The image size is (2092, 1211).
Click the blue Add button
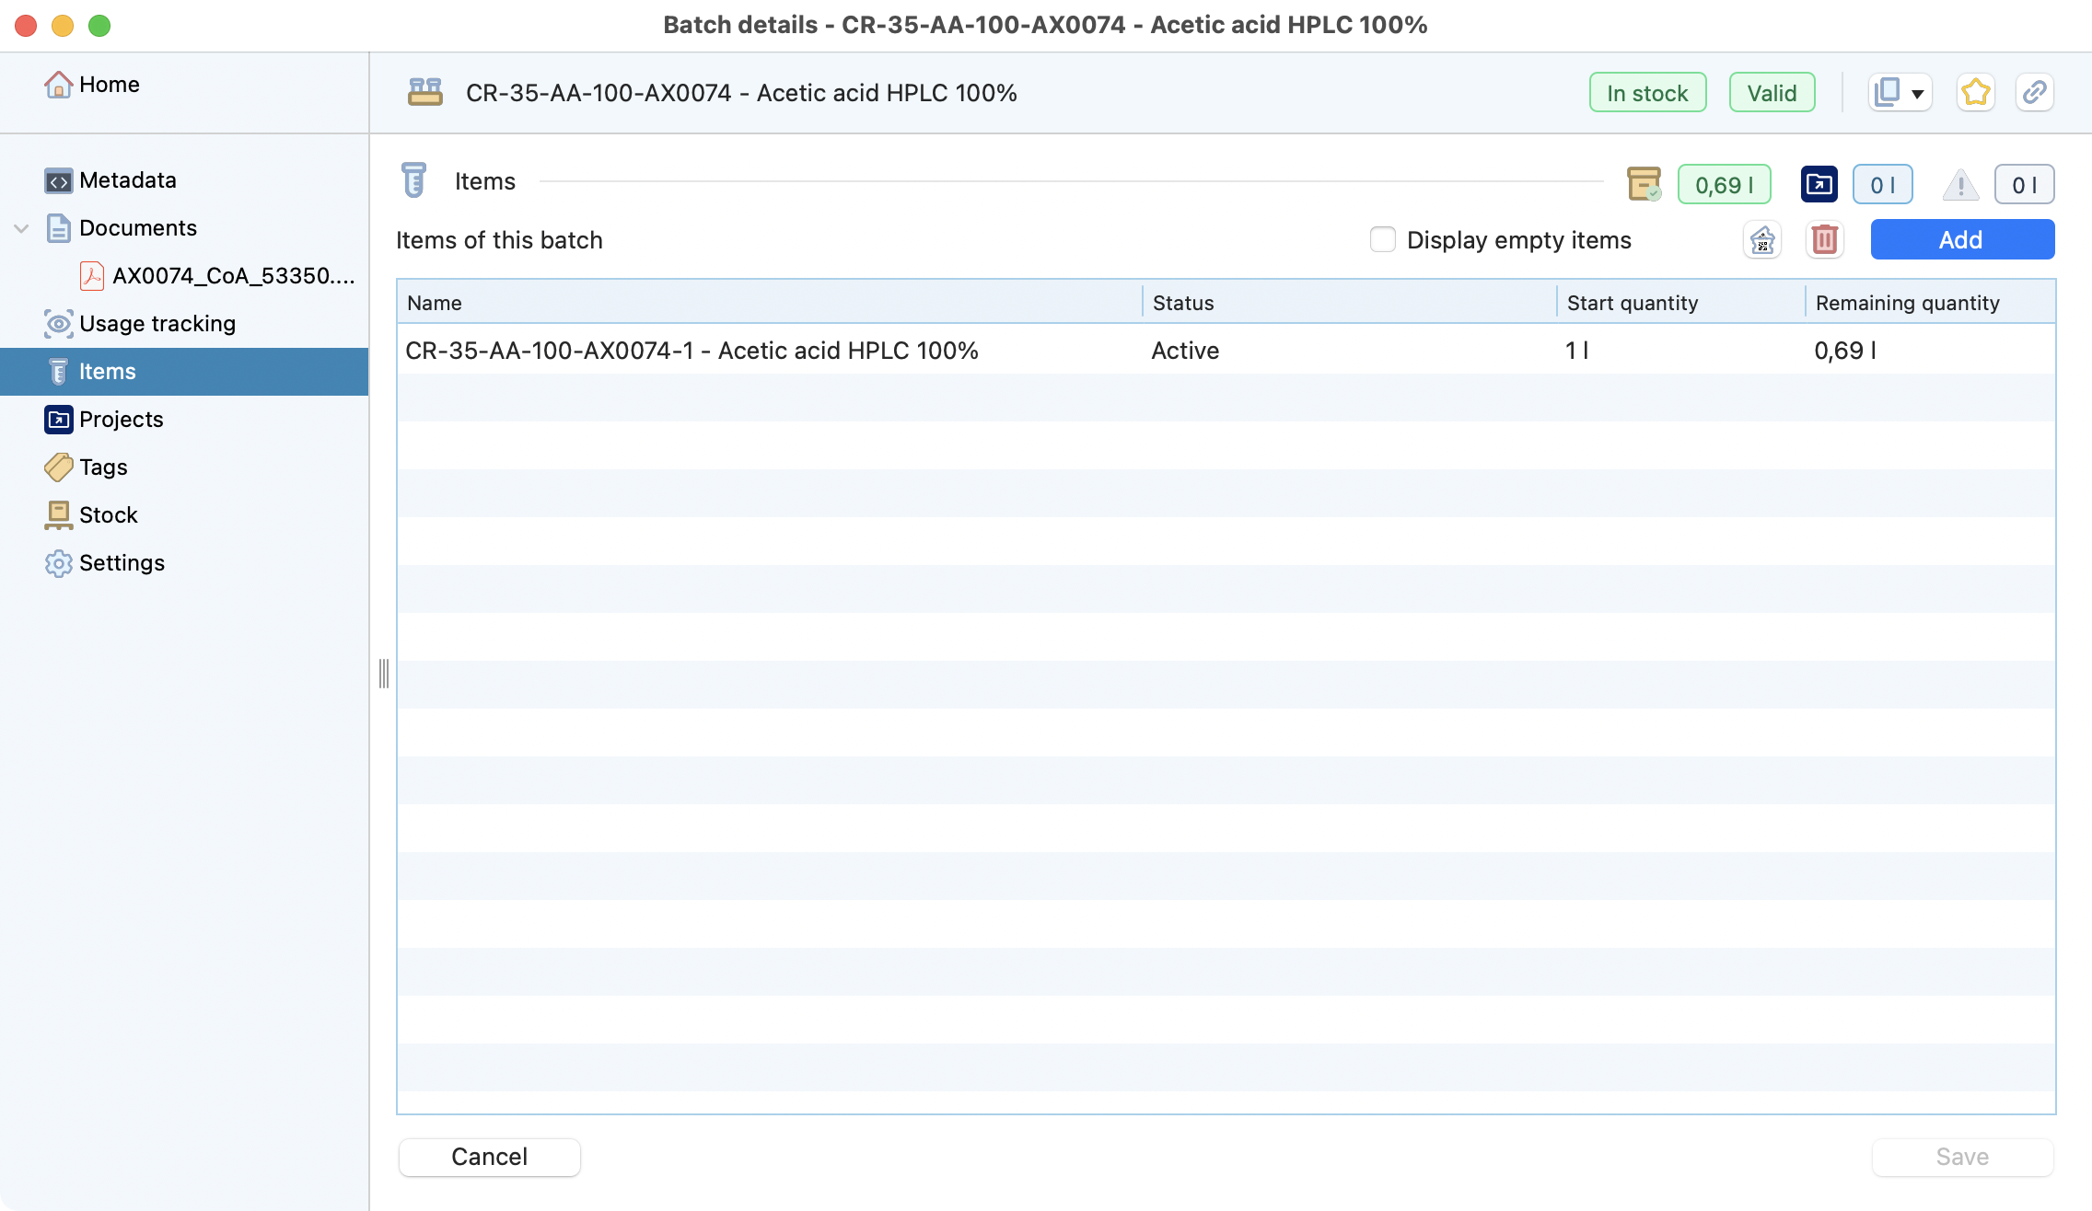1961,240
